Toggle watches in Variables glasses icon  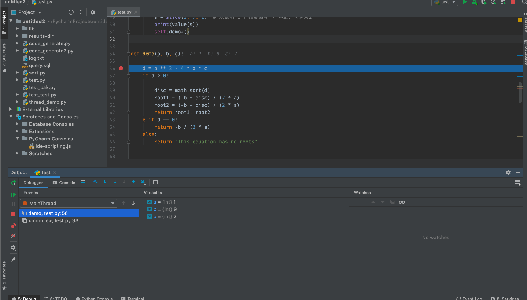click(402, 202)
